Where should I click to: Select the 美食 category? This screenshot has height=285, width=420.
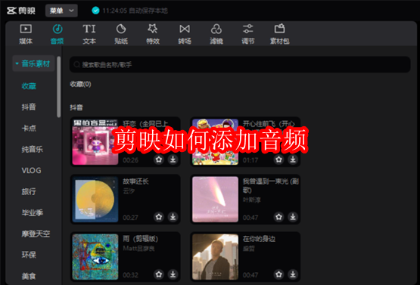tap(29, 276)
